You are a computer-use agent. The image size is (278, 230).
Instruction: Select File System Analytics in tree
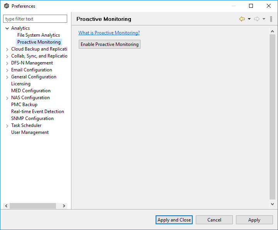(39, 35)
